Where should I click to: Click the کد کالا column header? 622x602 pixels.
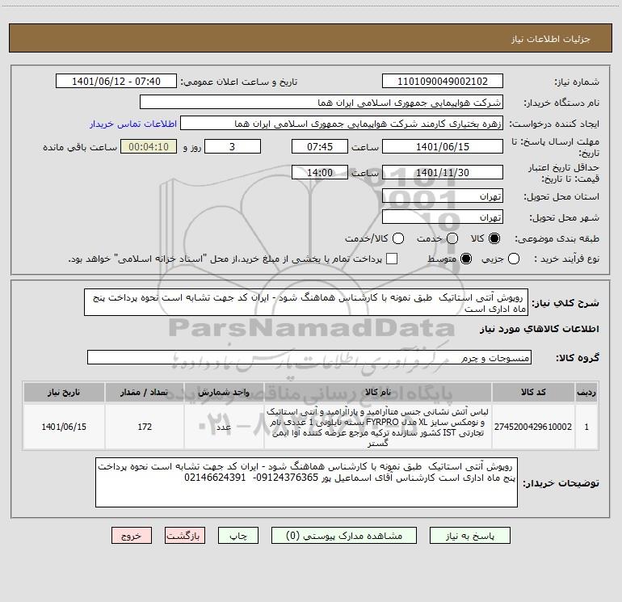pos(533,392)
